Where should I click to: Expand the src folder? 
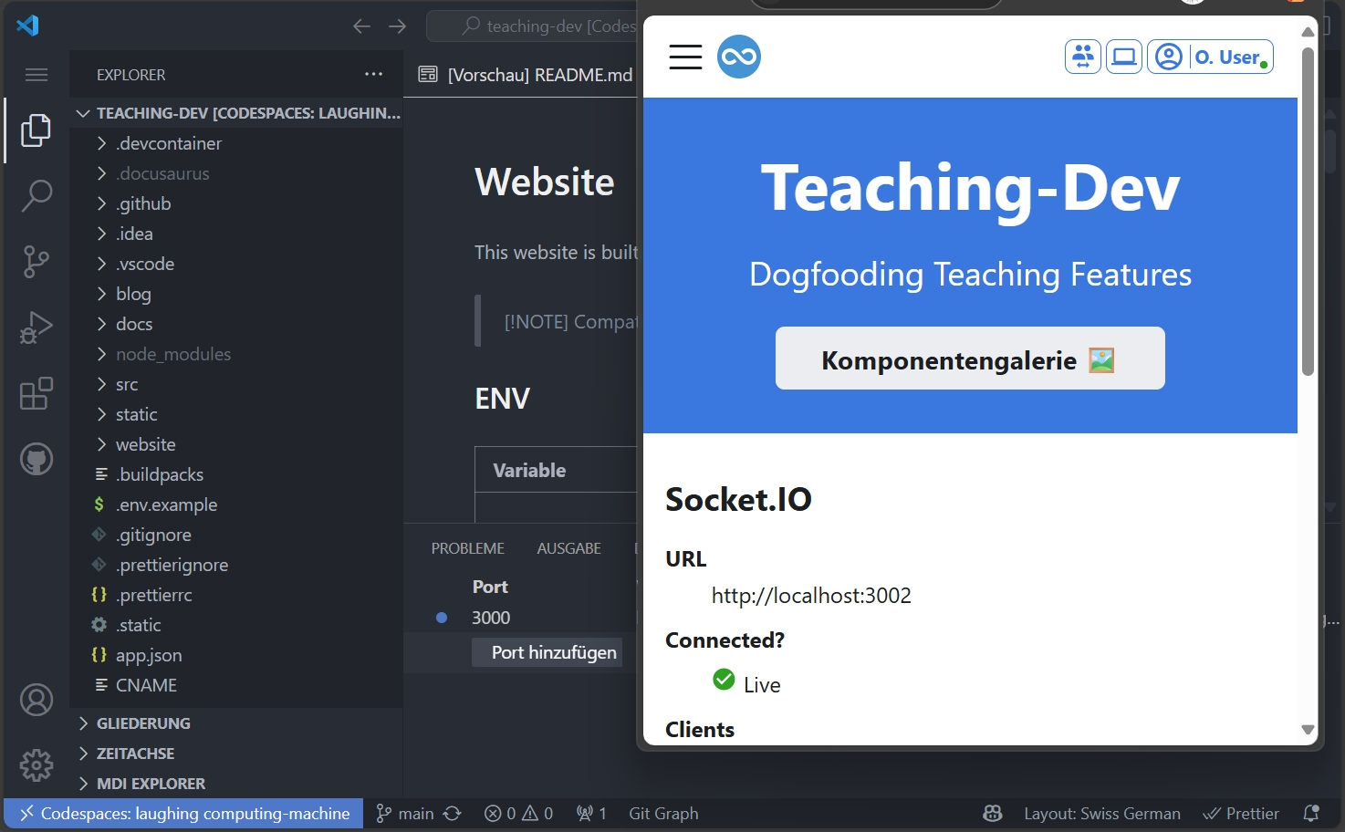tap(127, 384)
